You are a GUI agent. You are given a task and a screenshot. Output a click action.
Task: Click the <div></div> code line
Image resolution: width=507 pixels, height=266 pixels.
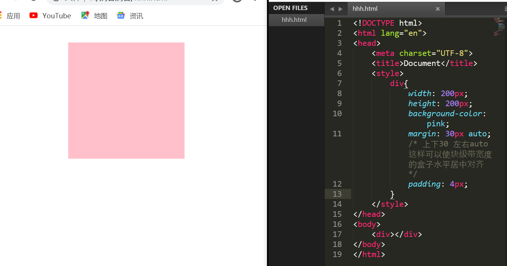point(397,234)
